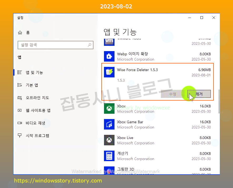The image size is (233, 188).
Task: Select Webp 이미지 확장 app entry
Action: coord(157,56)
